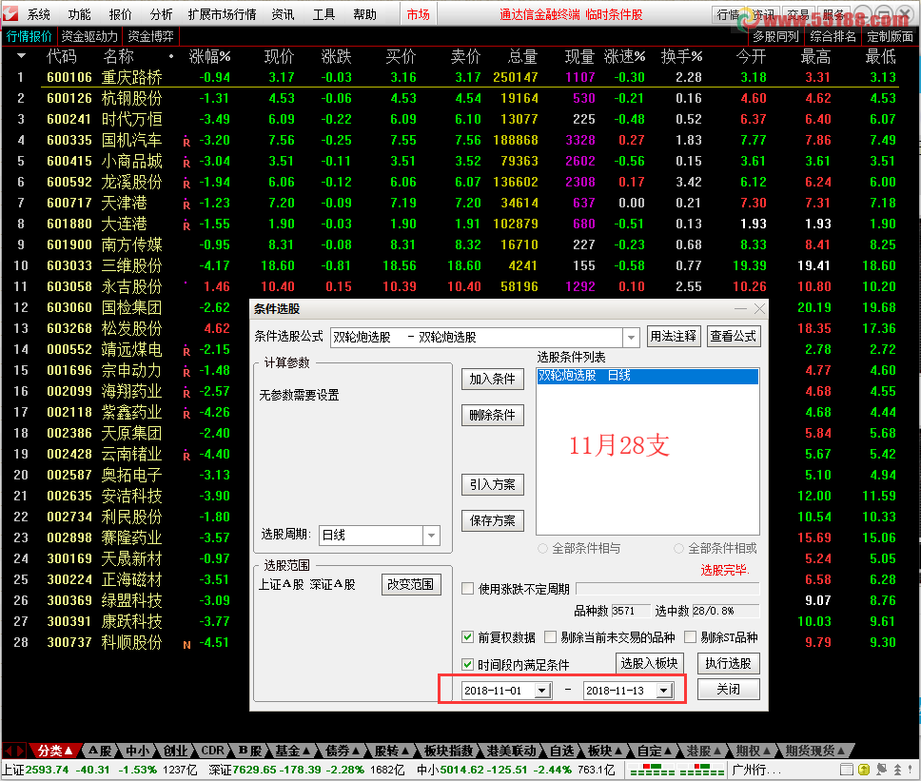The width and height of the screenshot is (921, 781).
Task: Close the 条件选股 dialog with X
Action: (x=759, y=309)
